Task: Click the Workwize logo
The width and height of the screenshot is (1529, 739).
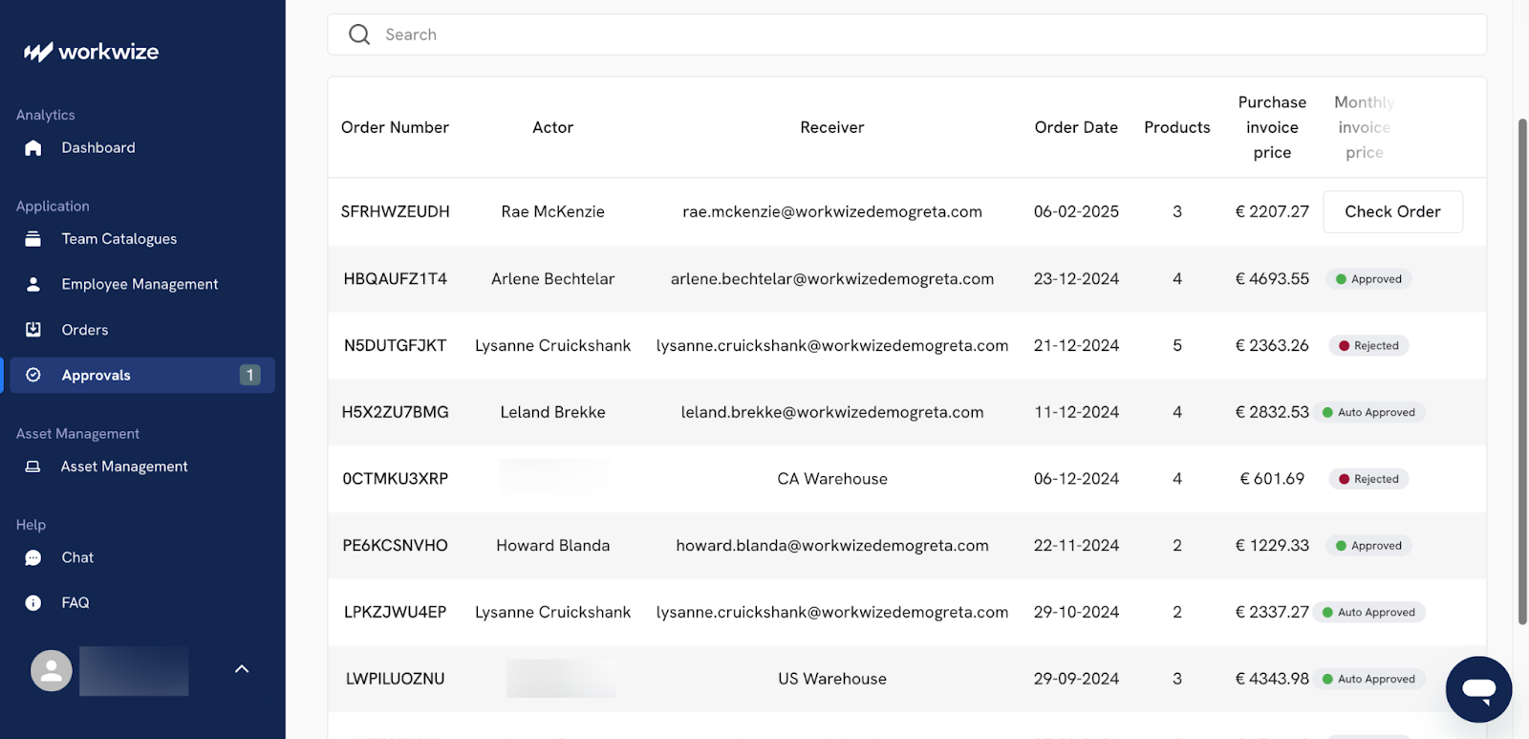Action: (x=92, y=52)
